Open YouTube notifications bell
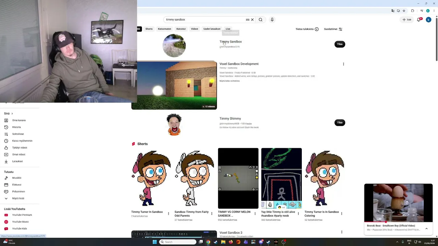Viewport: 438px width, 246px height. [x=419, y=19]
